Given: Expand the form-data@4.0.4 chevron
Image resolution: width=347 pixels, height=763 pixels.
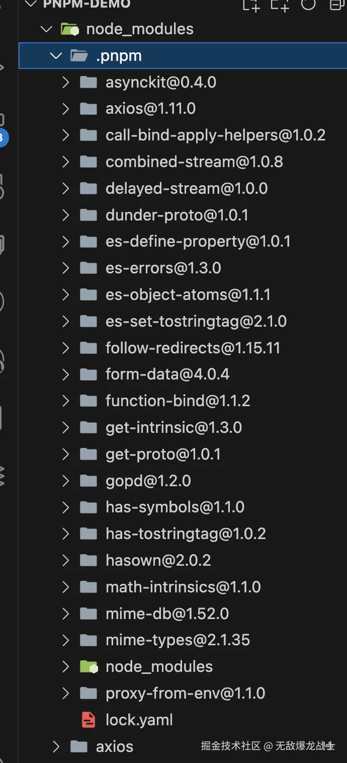Looking at the screenshot, I should [x=65, y=374].
